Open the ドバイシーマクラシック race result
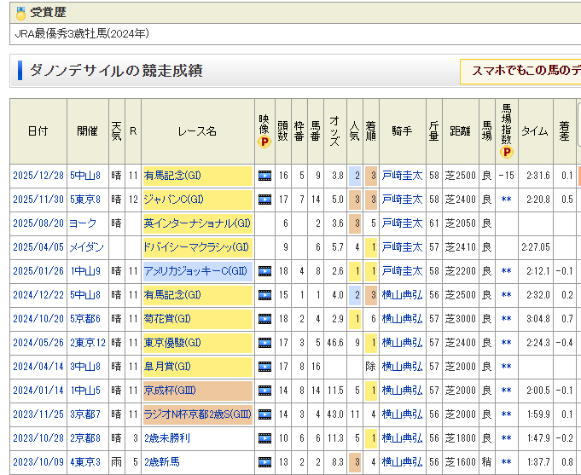Image resolution: width=581 pixels, height=475 pixels. point(197,247)
